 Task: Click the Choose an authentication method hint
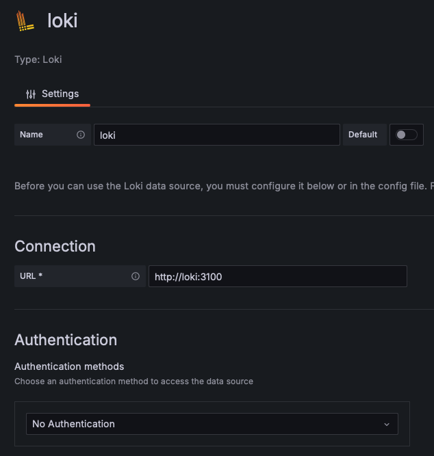pyautogui.click(x=133, y=381)
